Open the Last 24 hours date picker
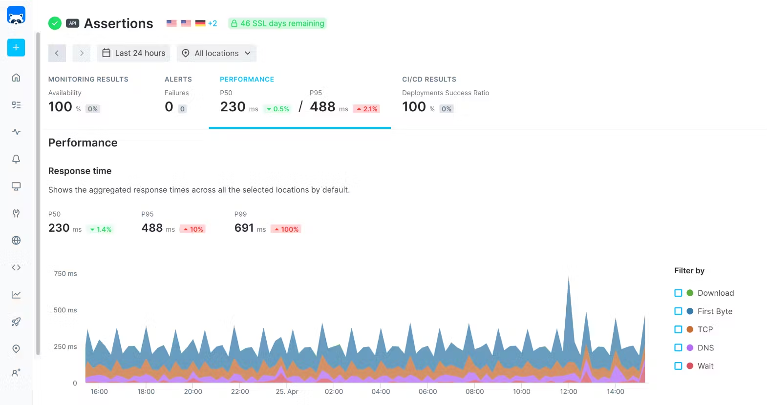Screen dimensions: 767x405 (133, 53)
